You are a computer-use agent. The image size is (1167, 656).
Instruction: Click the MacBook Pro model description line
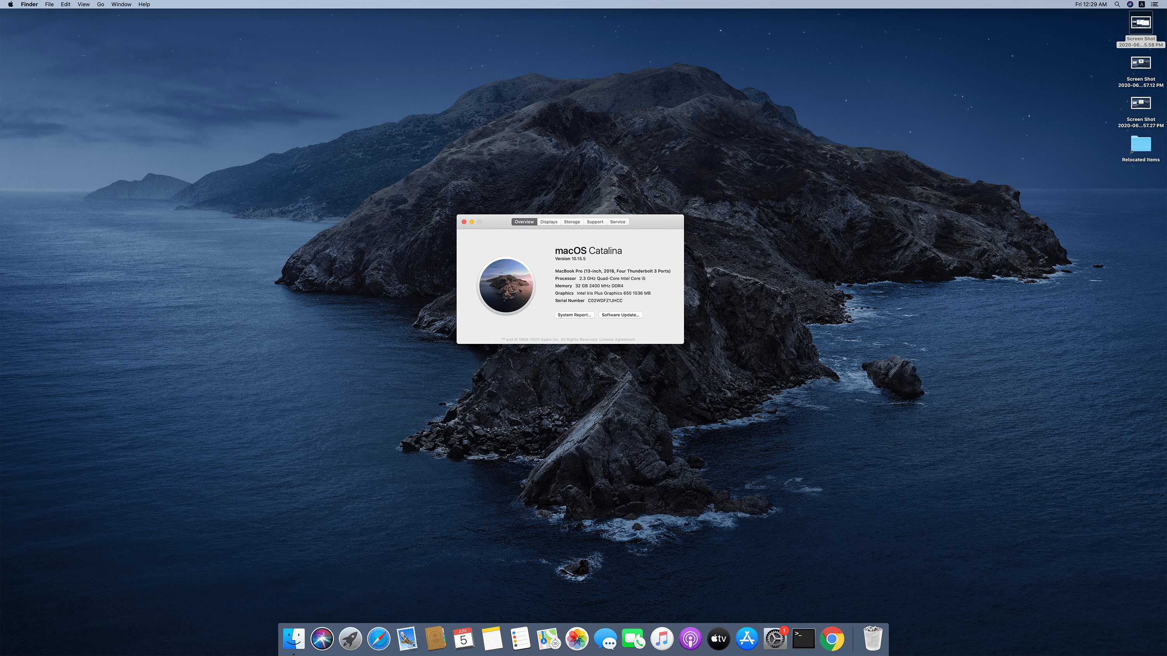(x=613, y=271)
